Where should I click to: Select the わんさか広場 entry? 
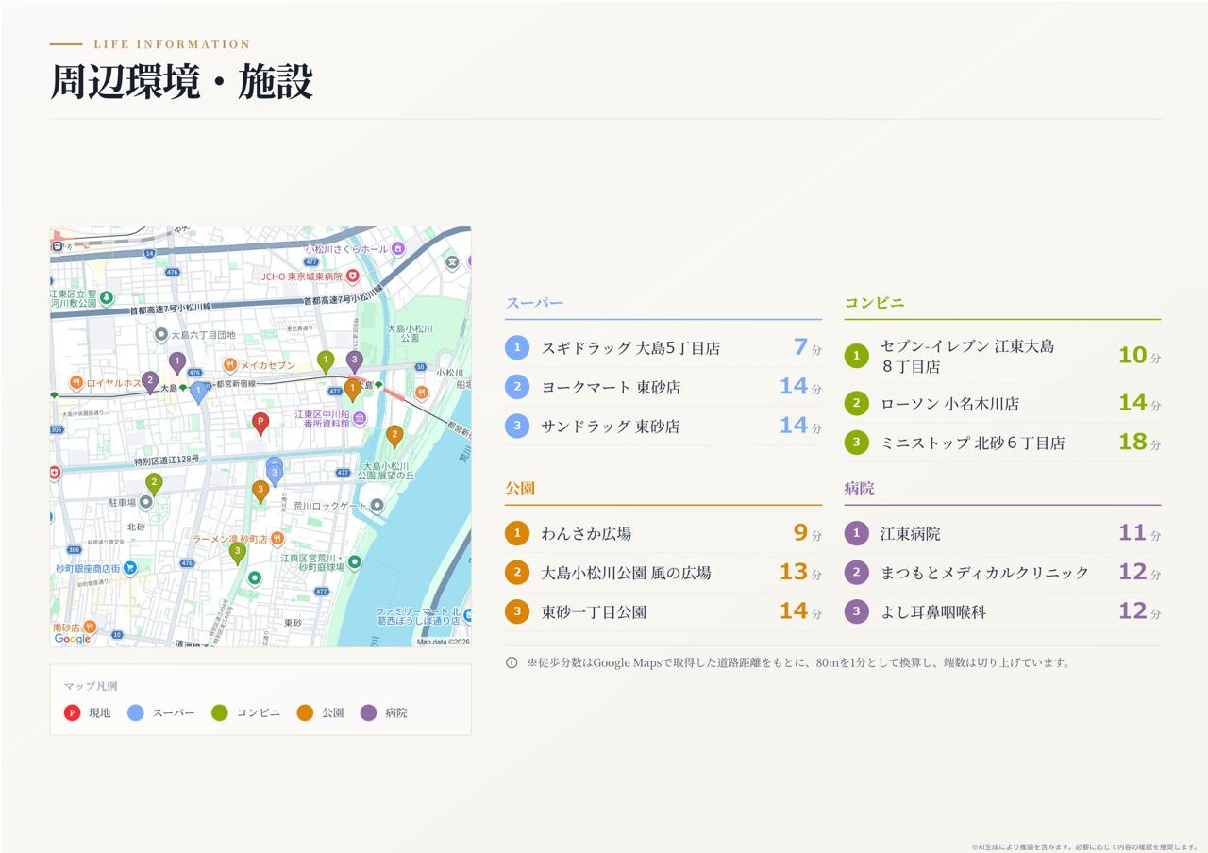(663, 533)
